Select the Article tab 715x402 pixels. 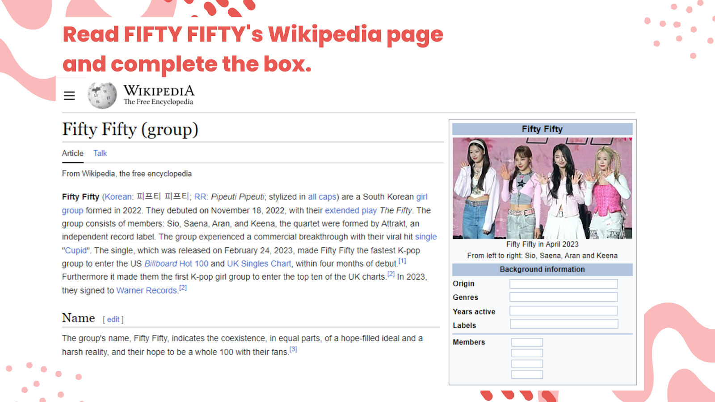pyautogui.click(x=72, y=153)
